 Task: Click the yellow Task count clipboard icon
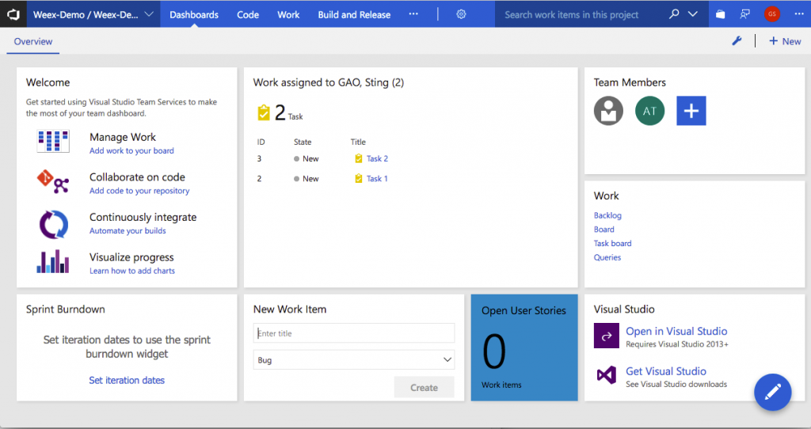[264, 112]
